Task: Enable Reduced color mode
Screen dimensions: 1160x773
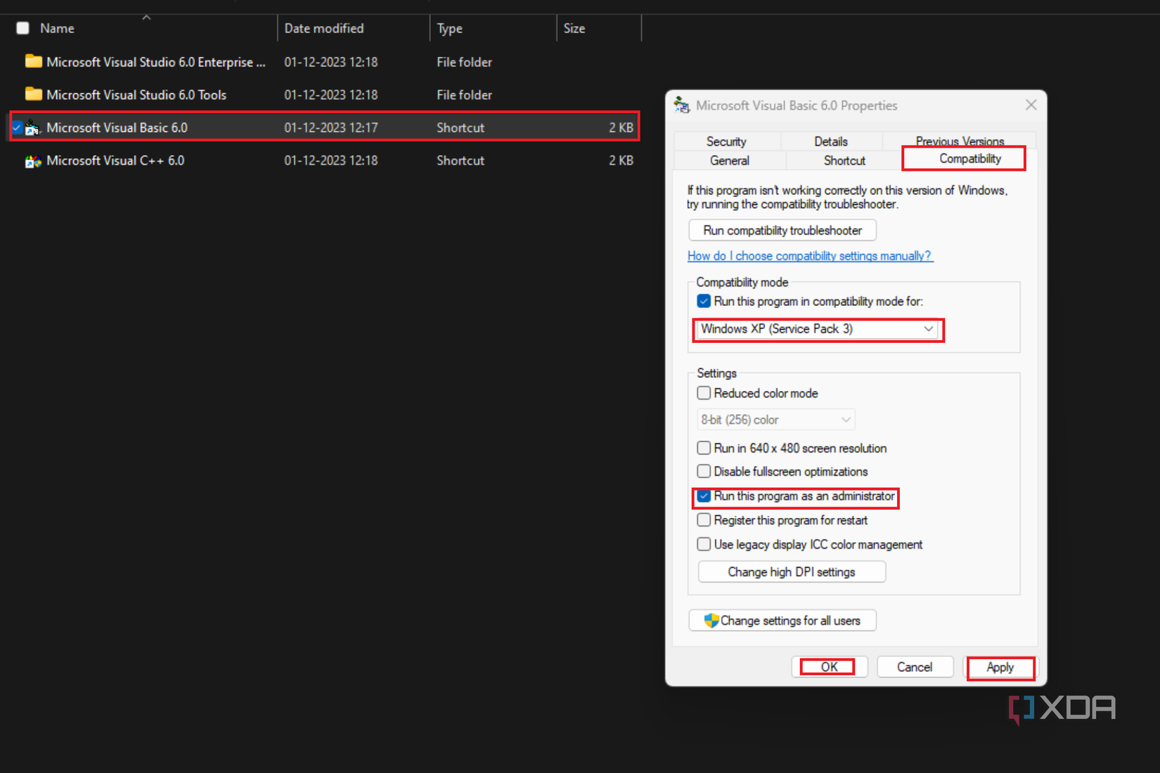Action: (x=703, y=393)
